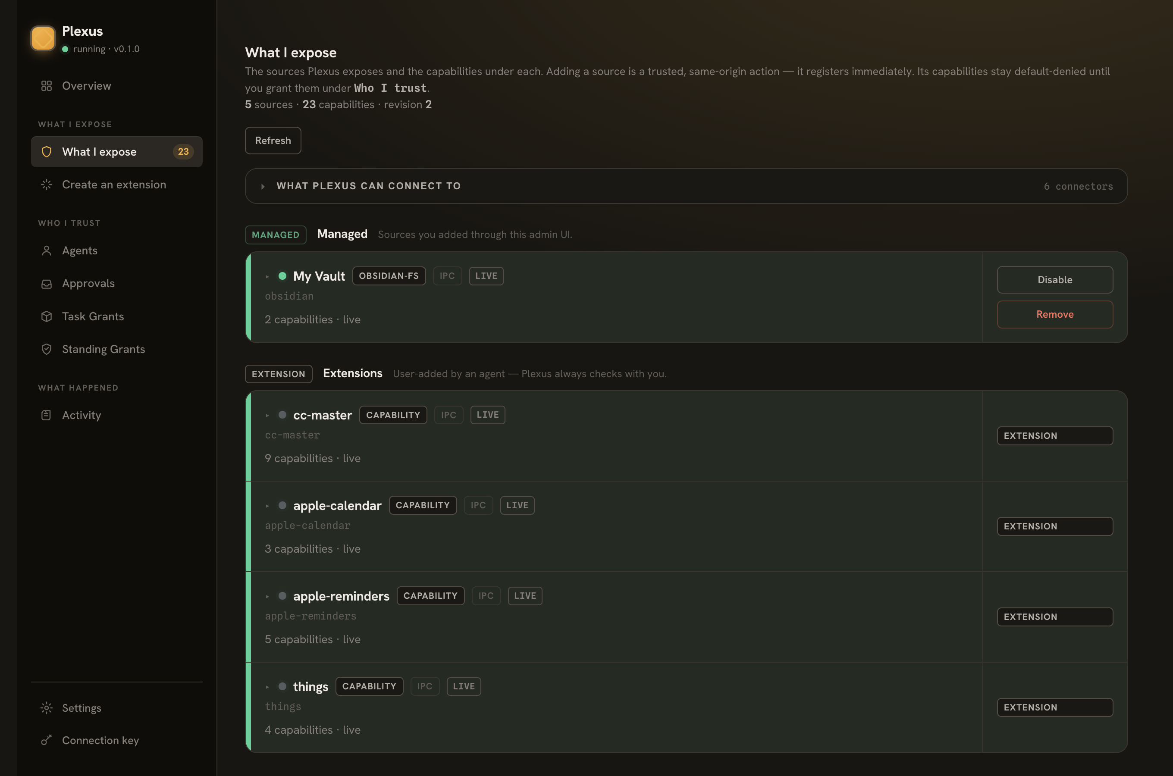The height and width of the screenshot is (776, 1173).
Task: Click the Create an extension sparkle icon
Action: coord(47,185)
